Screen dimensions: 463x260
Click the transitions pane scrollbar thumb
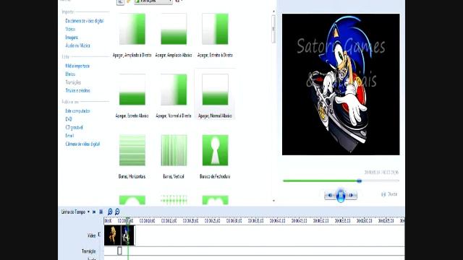[x=273, y=29]
